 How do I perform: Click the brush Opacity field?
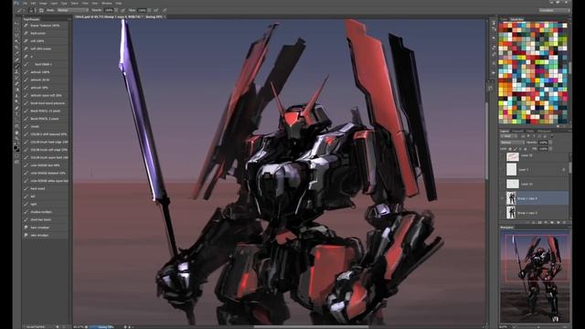pos(109,10)
